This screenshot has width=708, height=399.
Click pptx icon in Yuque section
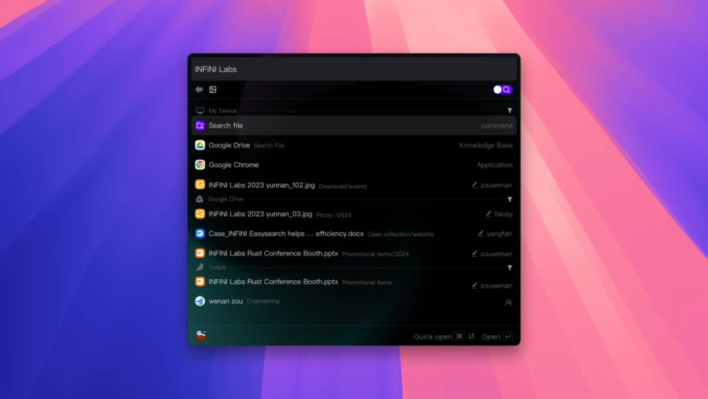click(x=200, y=282)
